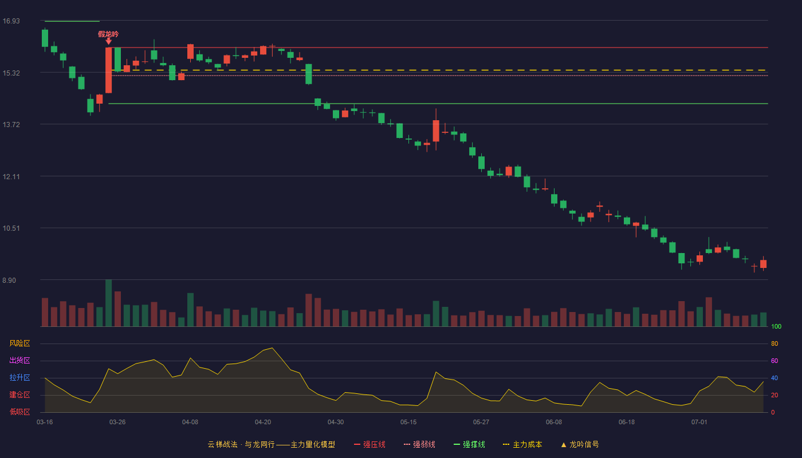Select the 建仓区 zone label
This screenshot has width=802, height=458.
tap(19, 395)
